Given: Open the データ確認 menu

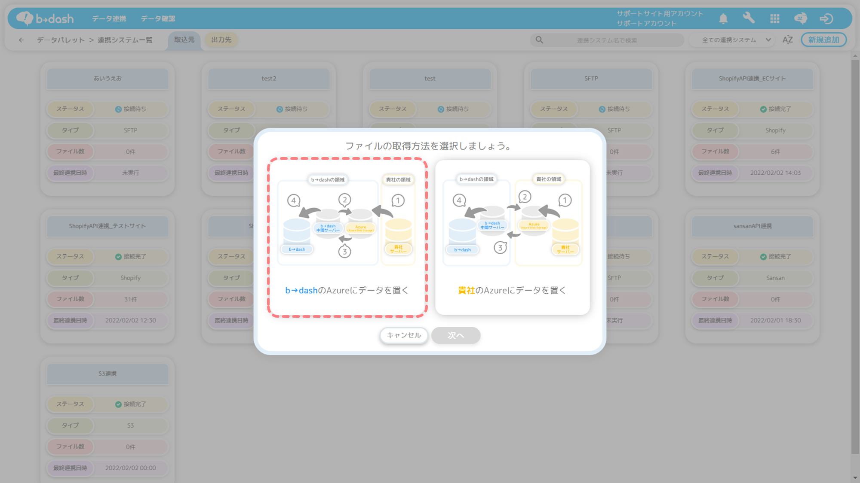Looking at the screenshot, I should [x=158, y=18].
